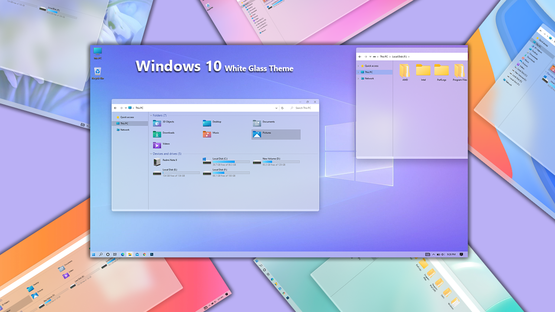Viewport: 555px width, 312px height.
Task: Click Local Disk (C:) usage bar
Action: tap(231, 162)
